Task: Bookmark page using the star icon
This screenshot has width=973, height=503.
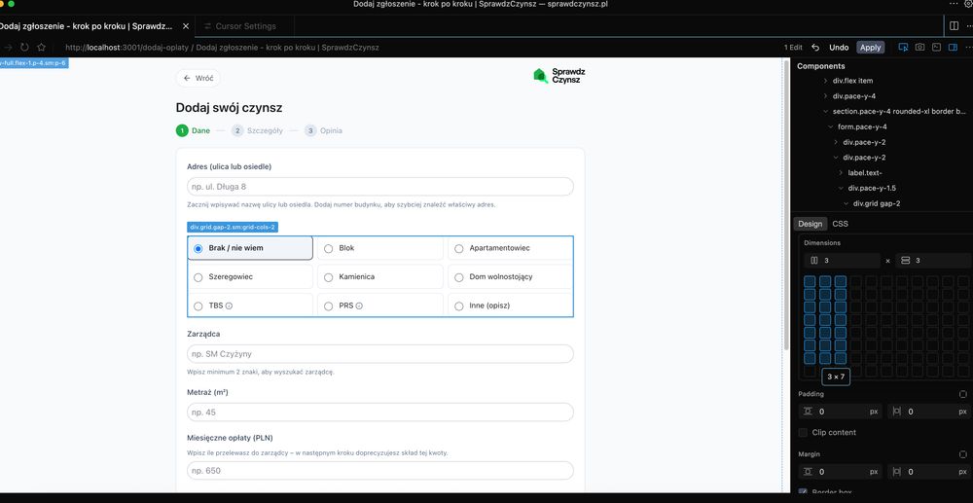Action: [x=42, y=47]
